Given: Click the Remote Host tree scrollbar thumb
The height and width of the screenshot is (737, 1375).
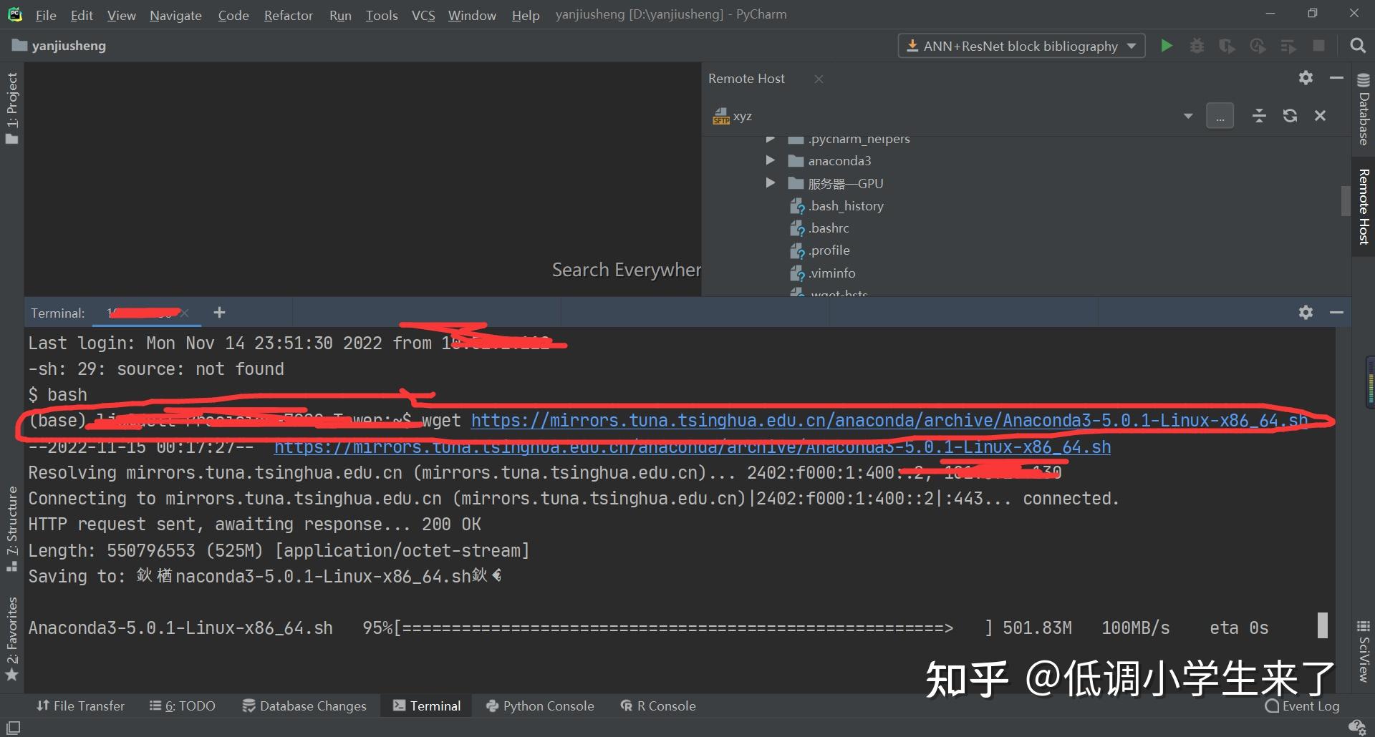Looking at the screenshot, I should (1346, 200).
